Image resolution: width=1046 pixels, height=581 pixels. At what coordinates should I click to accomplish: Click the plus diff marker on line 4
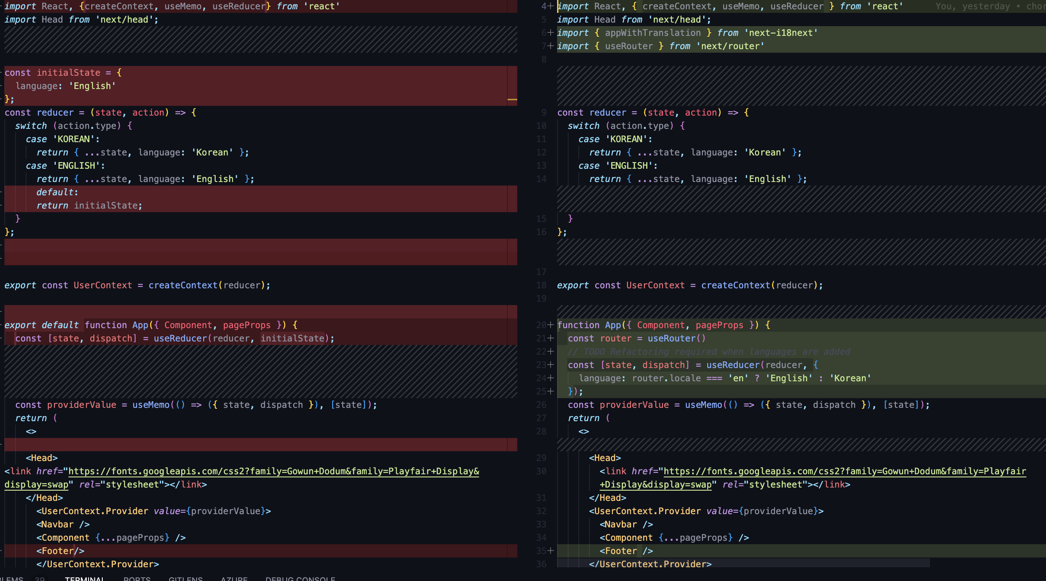(550, 6)
